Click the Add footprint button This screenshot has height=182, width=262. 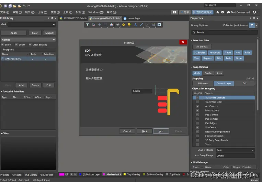(21, 85)
